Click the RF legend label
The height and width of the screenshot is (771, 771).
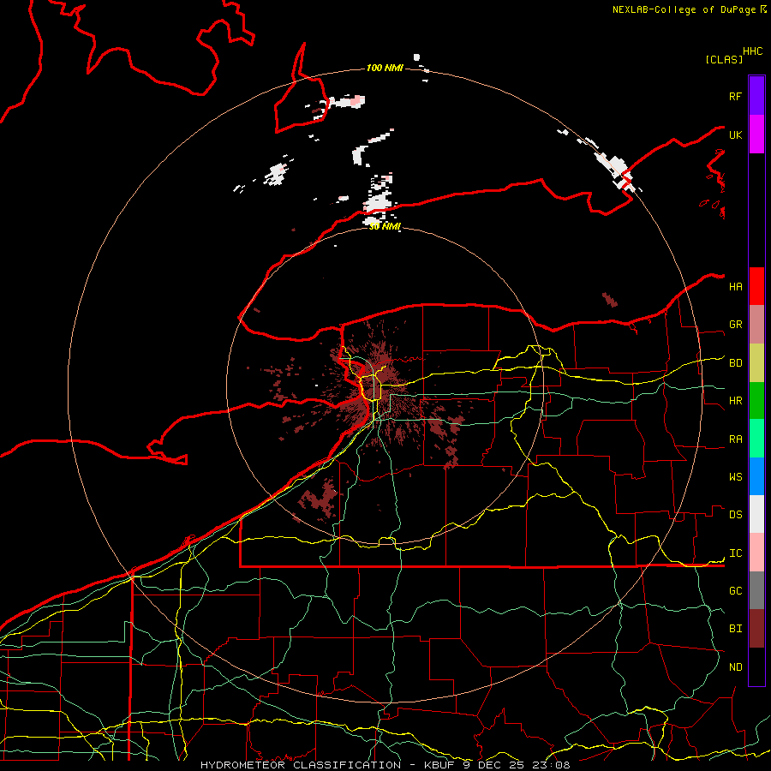(x=735, y=96)
